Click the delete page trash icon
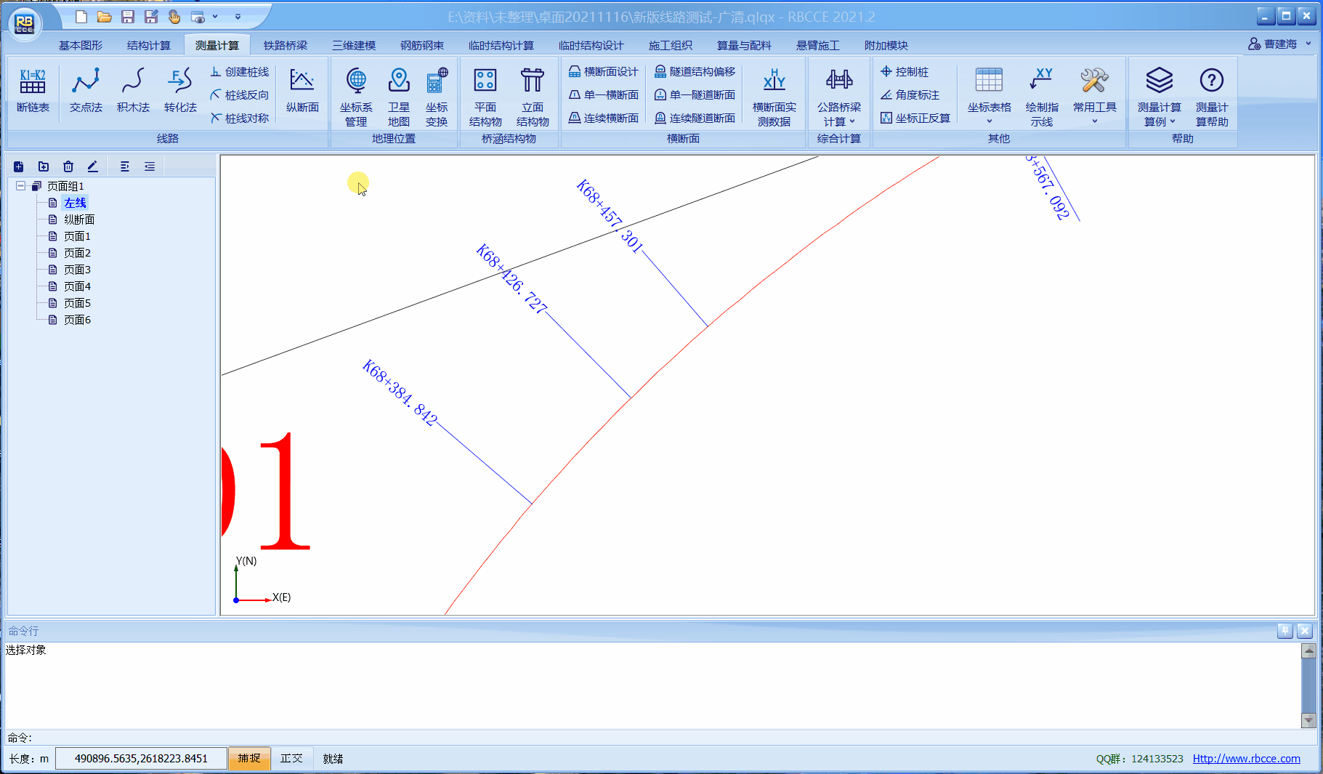The image size is (1323, 774). coord(68,166)
